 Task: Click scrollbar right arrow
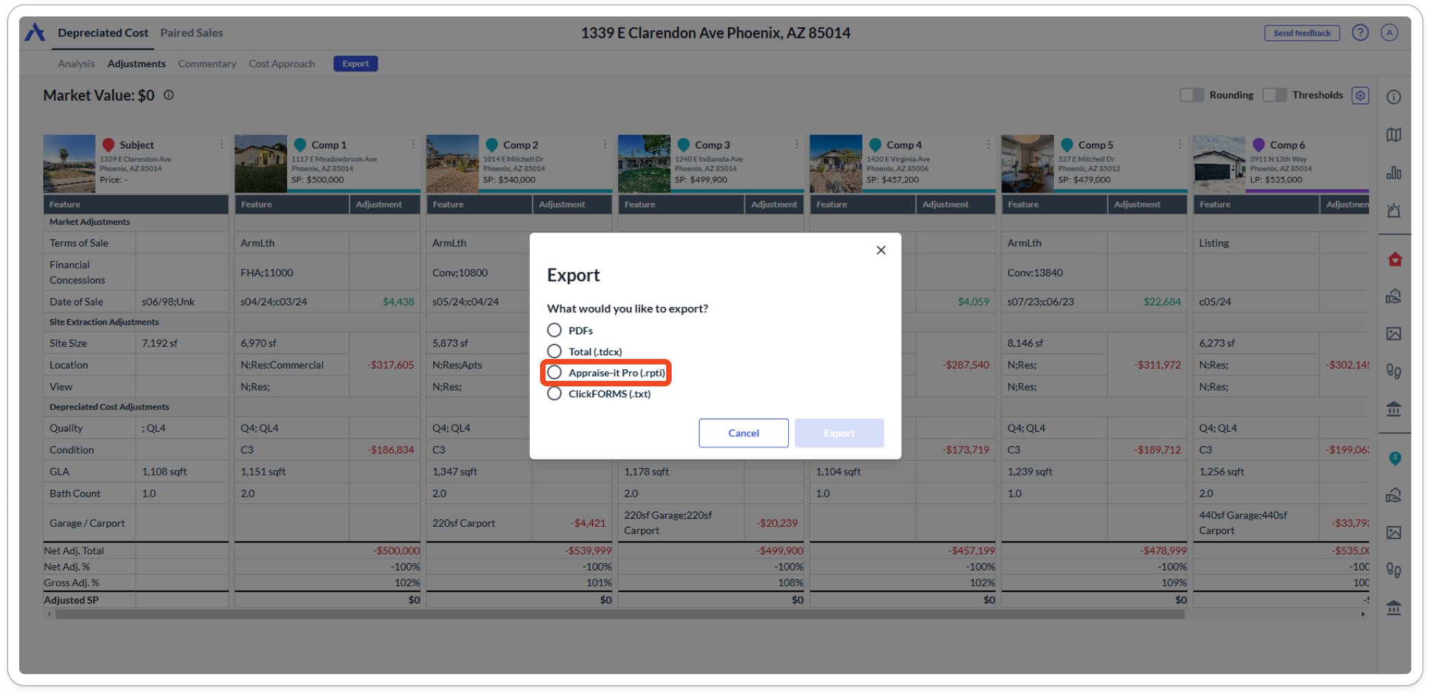click(1363, 614)
